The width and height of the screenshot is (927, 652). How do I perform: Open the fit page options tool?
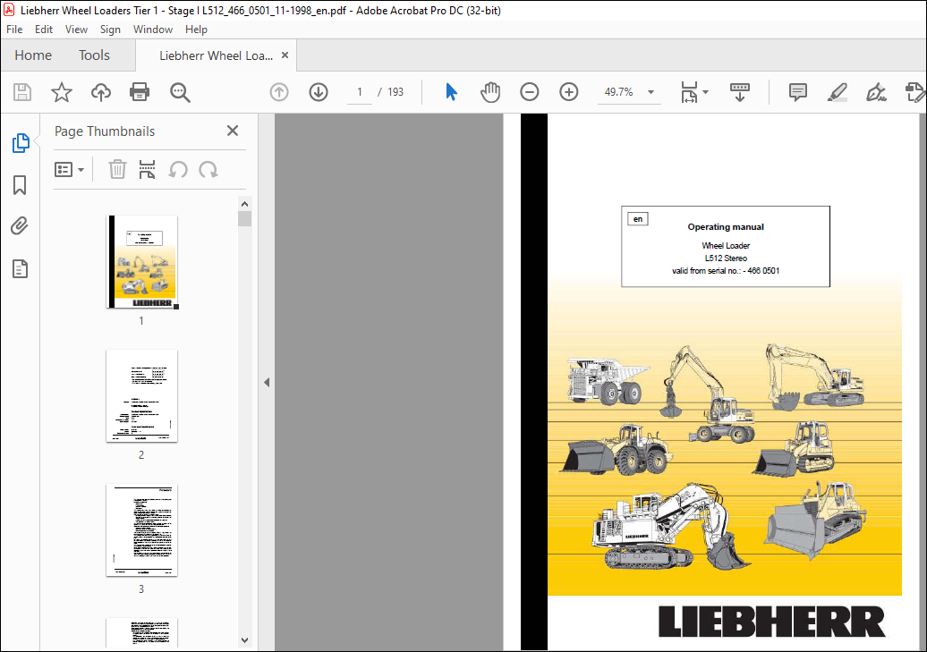[x=689, y=92]
